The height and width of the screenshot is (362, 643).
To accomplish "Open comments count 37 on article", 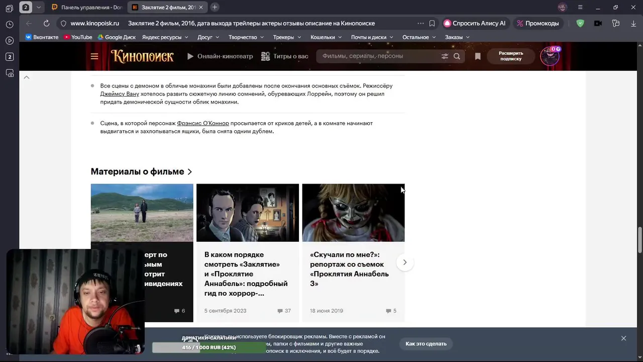I will (284, 311).
